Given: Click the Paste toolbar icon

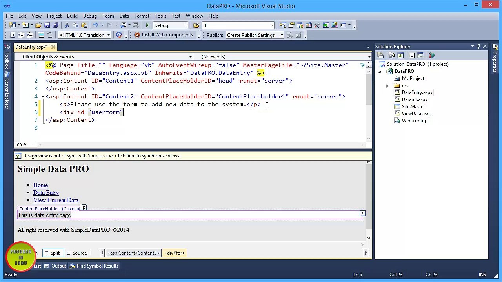Looking at the screenshot, I should (x=84, y=25).
